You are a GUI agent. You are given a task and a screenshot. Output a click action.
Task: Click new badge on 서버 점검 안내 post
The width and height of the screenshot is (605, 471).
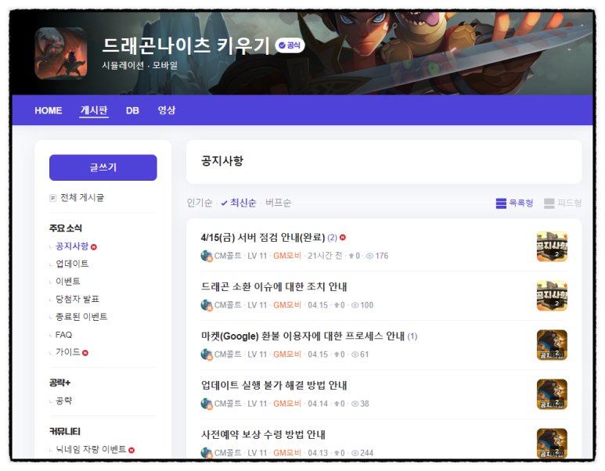[x=343, y=238]
